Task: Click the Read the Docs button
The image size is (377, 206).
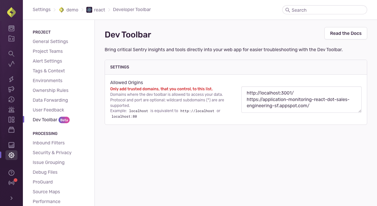Action: point(345,33)
